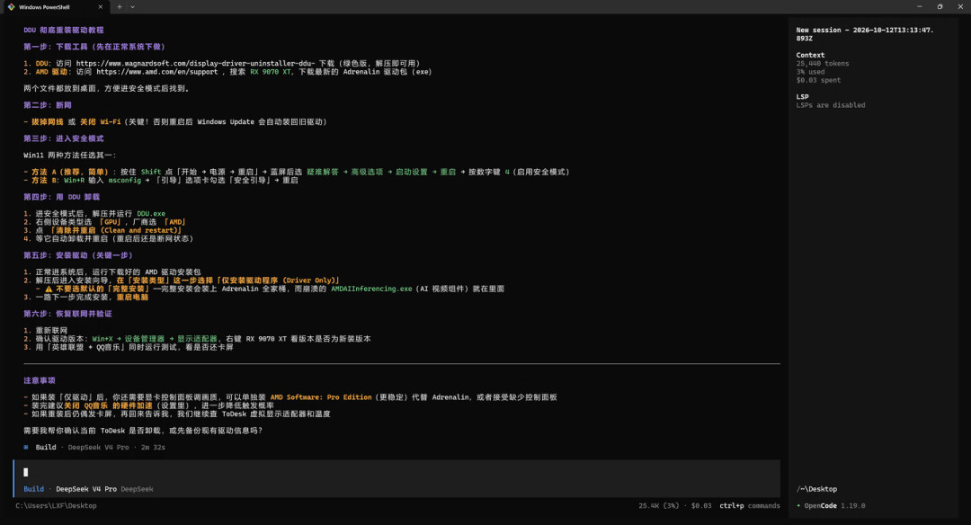Click the 'LSPs are disabled' status text
Image resolution: width=971 pixels, height=525 pixels.
point(831,105)
